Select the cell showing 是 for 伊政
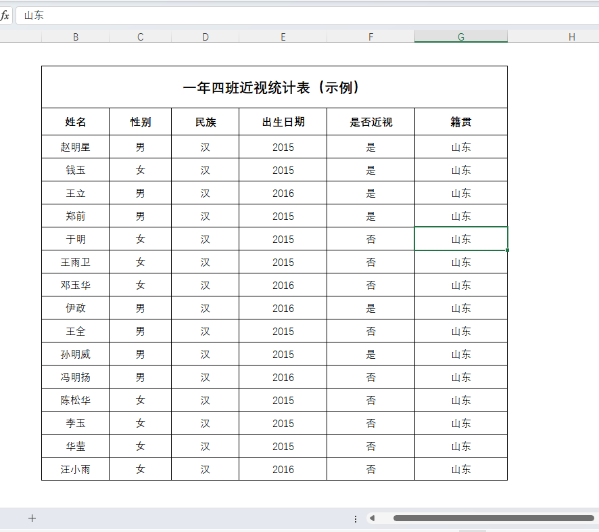Viewport: 599px width, 532px height. pyautogui.click(x=370, y=308)
